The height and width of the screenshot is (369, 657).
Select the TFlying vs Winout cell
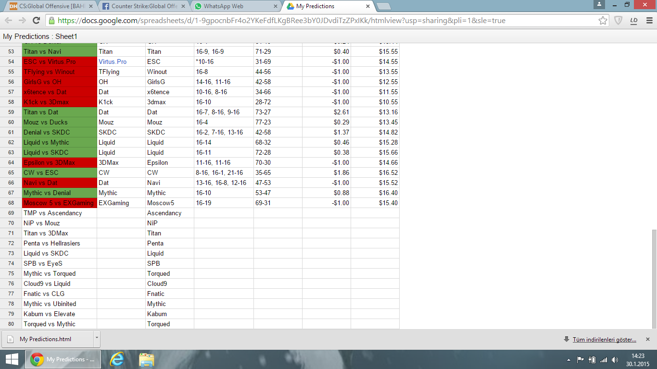[x=60, y=72]
